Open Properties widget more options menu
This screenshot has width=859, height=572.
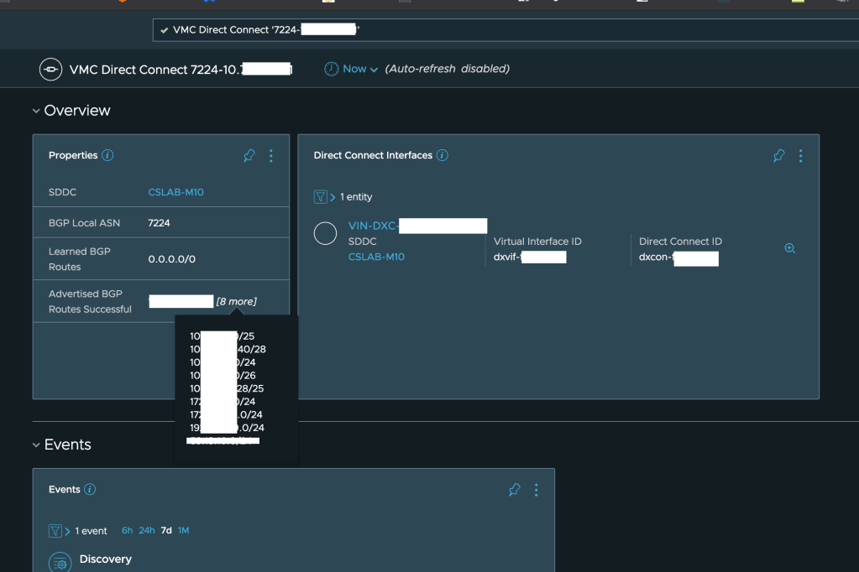(270, 156)
